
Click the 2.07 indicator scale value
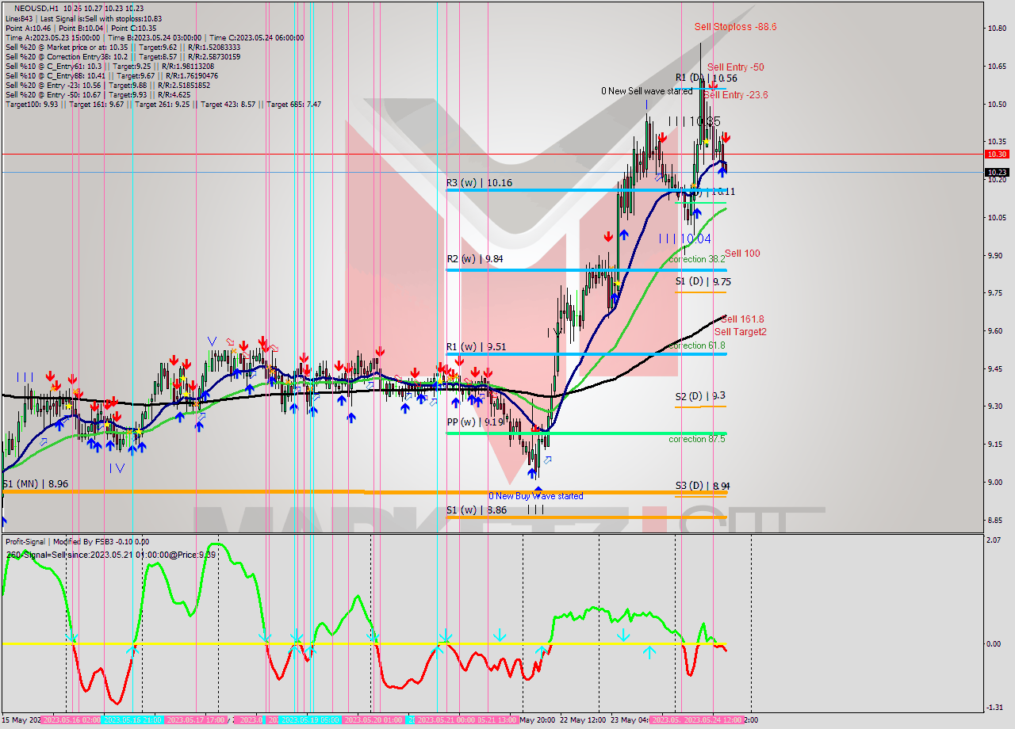[x=994, y=540]
